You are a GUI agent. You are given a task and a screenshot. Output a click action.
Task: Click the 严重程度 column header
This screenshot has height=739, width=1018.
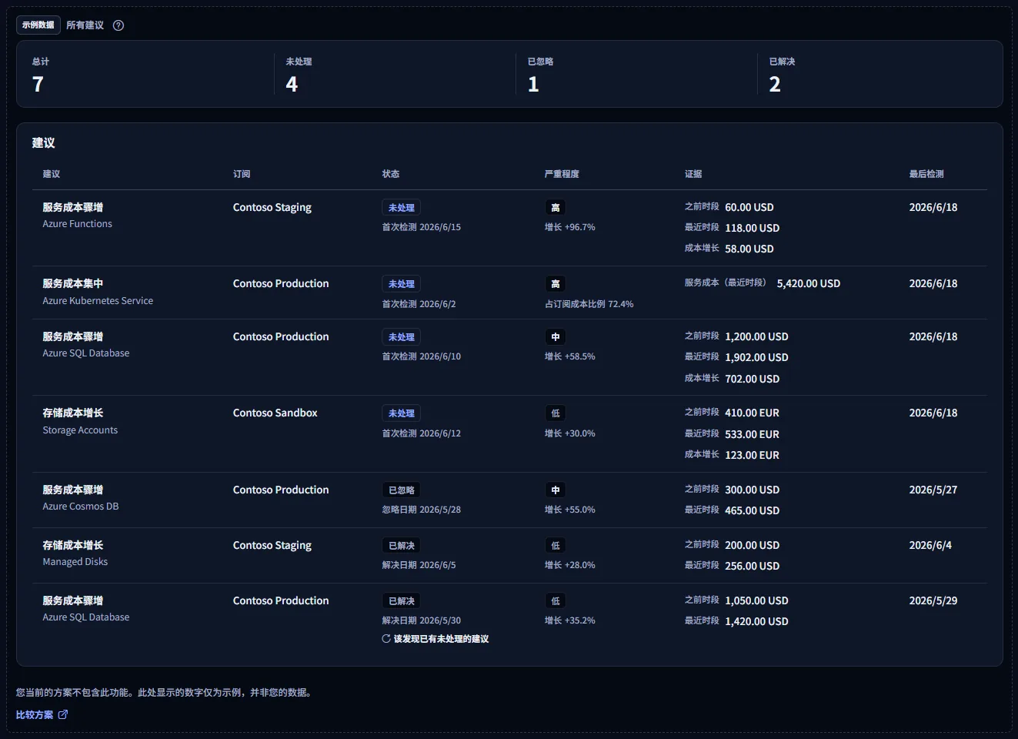click(x=562, y=174)
